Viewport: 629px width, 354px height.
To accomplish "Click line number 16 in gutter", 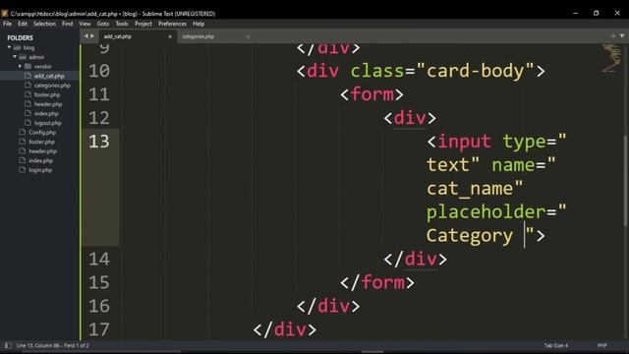I will click(99, 306).
